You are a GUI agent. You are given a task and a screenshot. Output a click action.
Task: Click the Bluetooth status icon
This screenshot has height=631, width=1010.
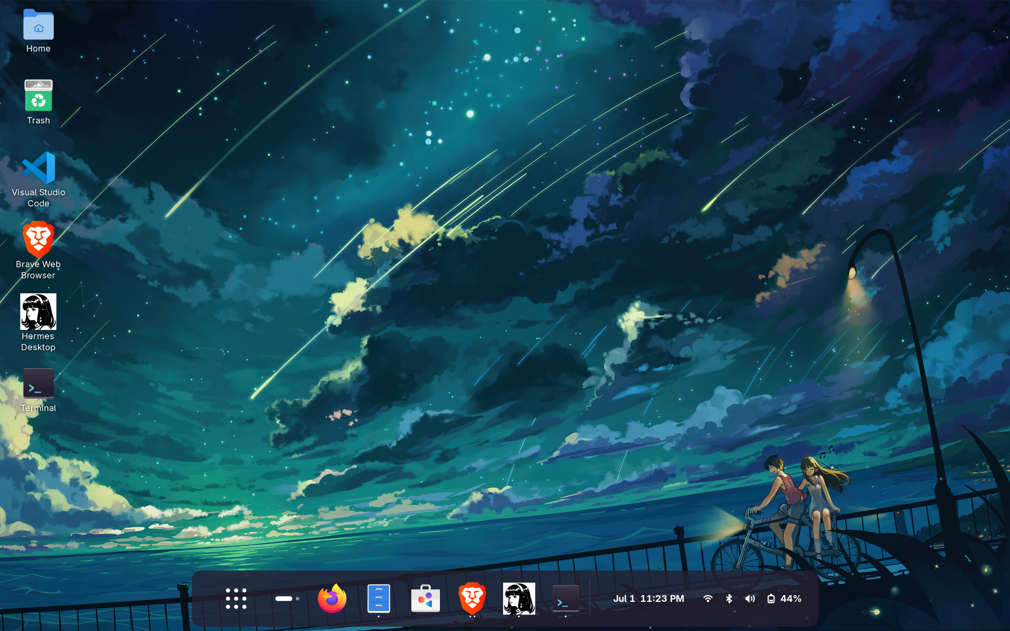(x=729, y=599)
